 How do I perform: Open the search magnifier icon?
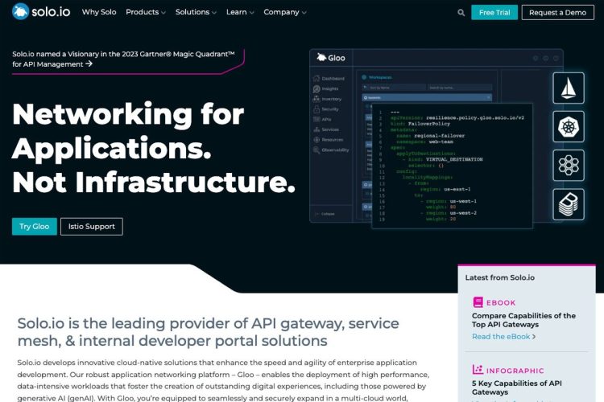point(461,13)
